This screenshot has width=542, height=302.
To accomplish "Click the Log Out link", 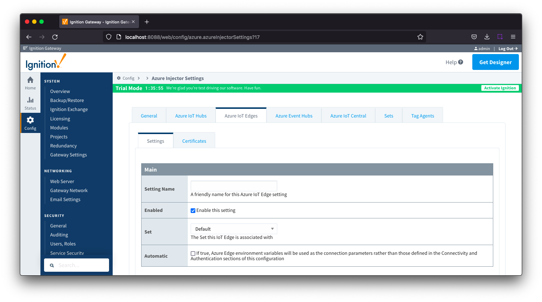I will pos(508,49).
